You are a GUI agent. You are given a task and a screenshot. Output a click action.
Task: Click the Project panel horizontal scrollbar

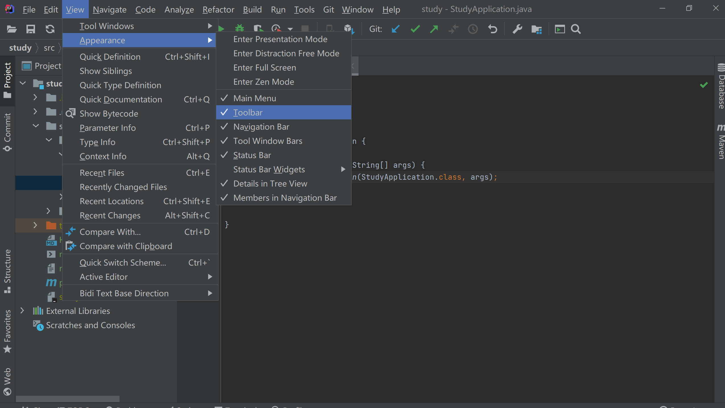[68, 399]
